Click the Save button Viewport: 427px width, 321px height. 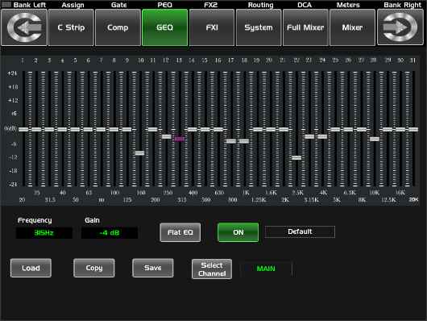(153, 268)
